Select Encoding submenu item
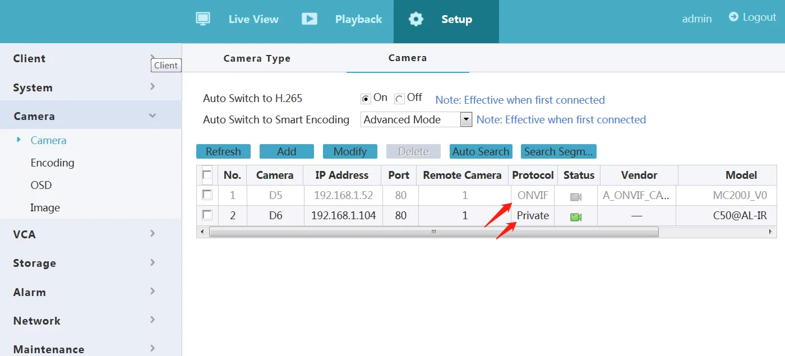 click(x=52, y=163)
